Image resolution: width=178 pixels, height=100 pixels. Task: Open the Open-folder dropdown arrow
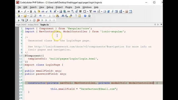click(28, 16)
